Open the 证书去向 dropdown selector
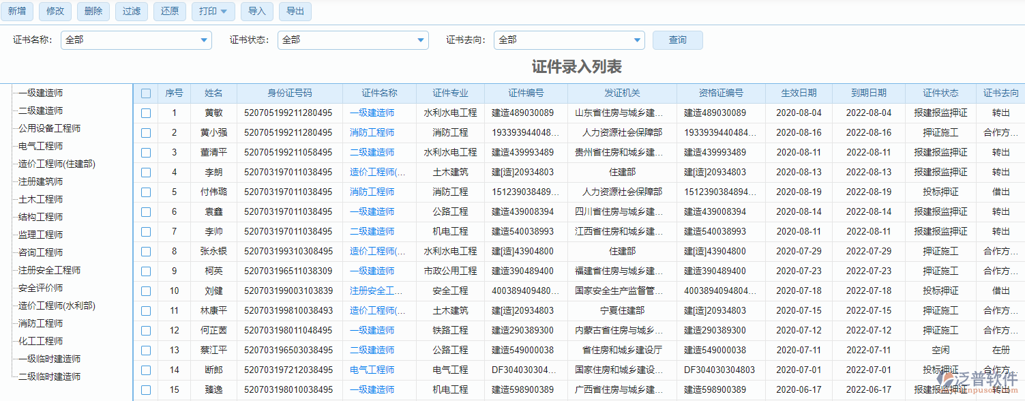 [636, 40]
